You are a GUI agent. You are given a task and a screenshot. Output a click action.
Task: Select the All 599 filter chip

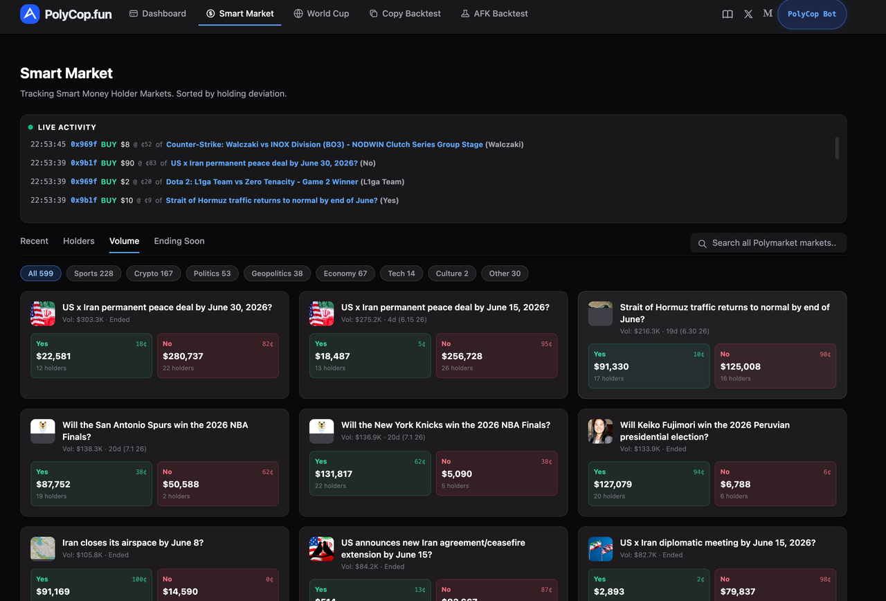click(41, 273)
